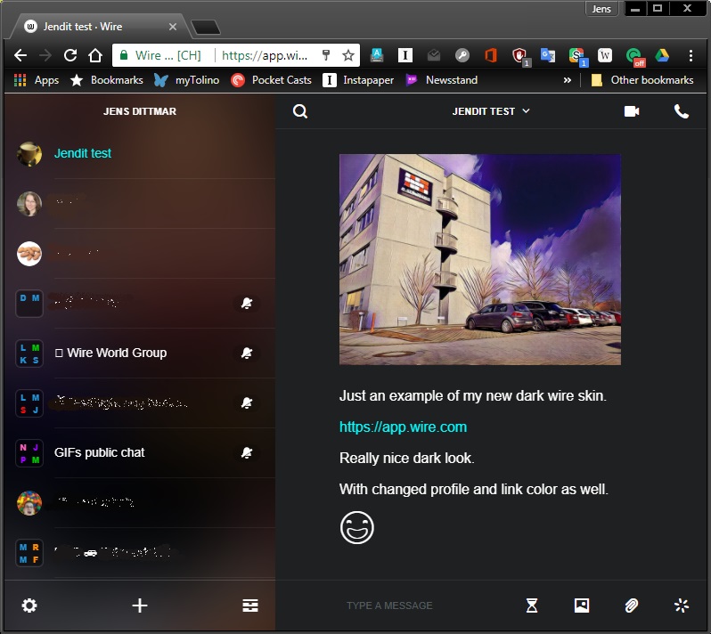Toggle mute bell on the L M S J group
Image resolution: width=711 pixels, height=634 pixels.
point(247,402)
